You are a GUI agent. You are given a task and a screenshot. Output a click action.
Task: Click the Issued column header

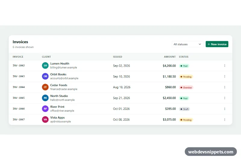coord(117,57)
